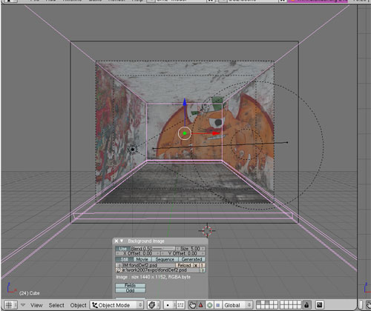371x311 pixels.
Task: Decrease Size 5.00 with left arrow
Action: coord(177,249)
